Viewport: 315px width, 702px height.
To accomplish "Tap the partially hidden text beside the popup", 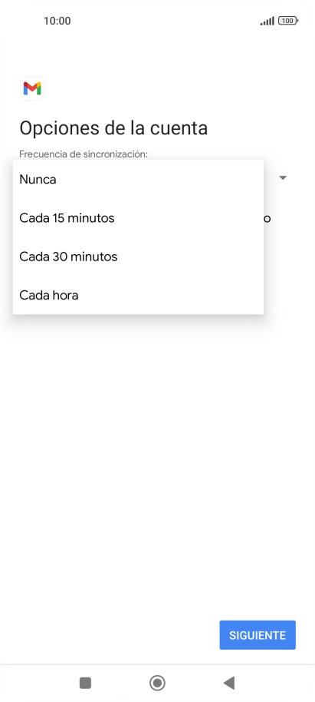I will (x=267, y=219).
